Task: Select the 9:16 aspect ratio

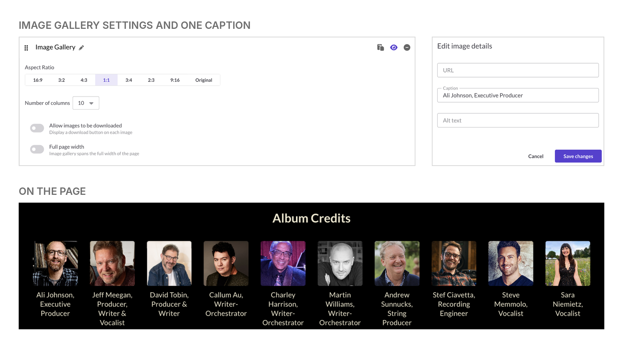Action: tap(175, 80)
